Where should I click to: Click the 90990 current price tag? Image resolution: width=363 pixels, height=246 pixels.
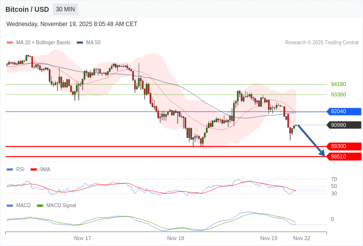(x=344, y=125)
